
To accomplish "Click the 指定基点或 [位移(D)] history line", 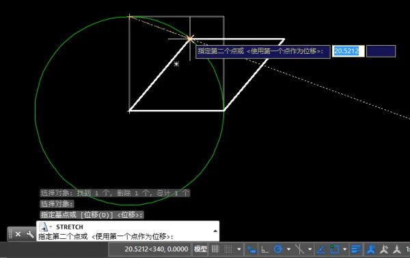I will click(92, 215).
